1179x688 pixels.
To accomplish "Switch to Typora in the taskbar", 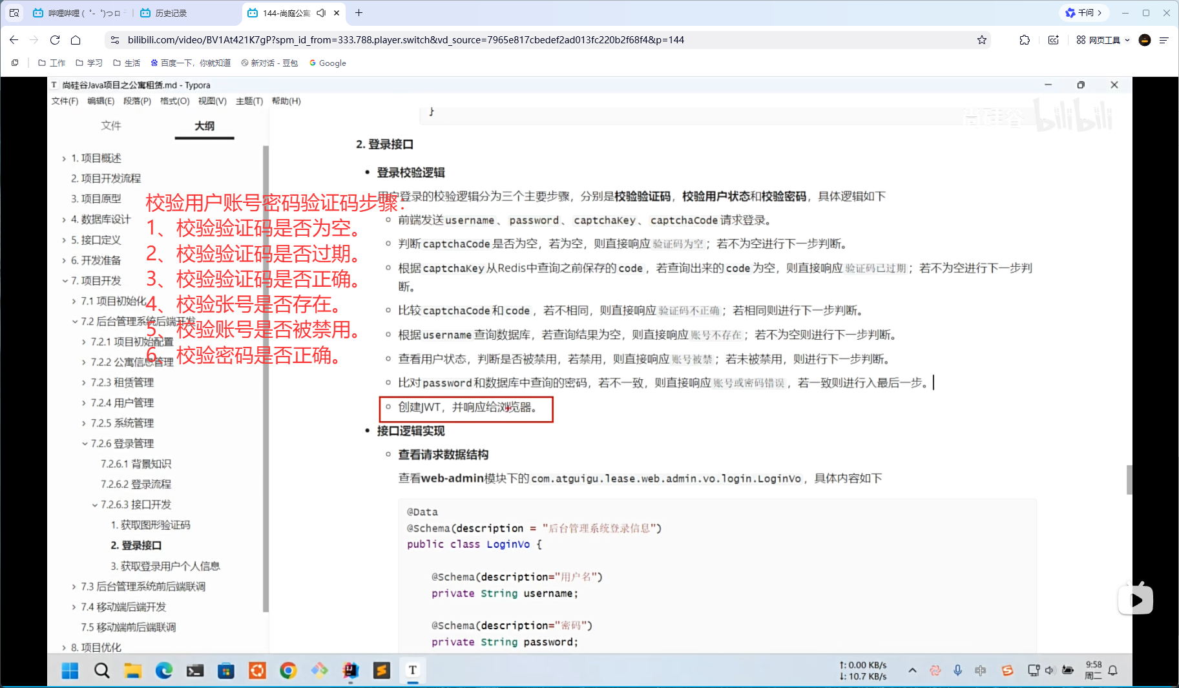I will [x=413, y=671].
